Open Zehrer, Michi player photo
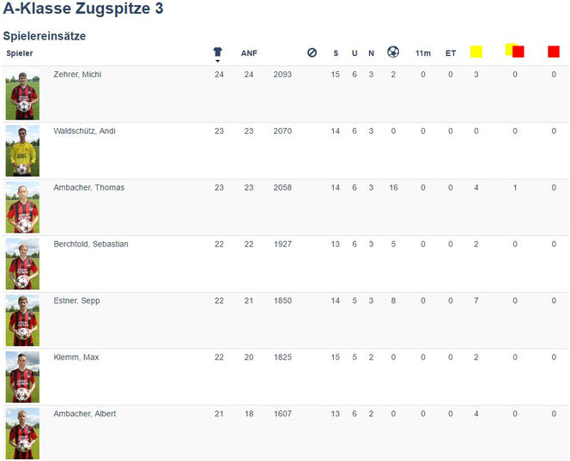Screen dimensions: 570x461 (x=22, y=95)
